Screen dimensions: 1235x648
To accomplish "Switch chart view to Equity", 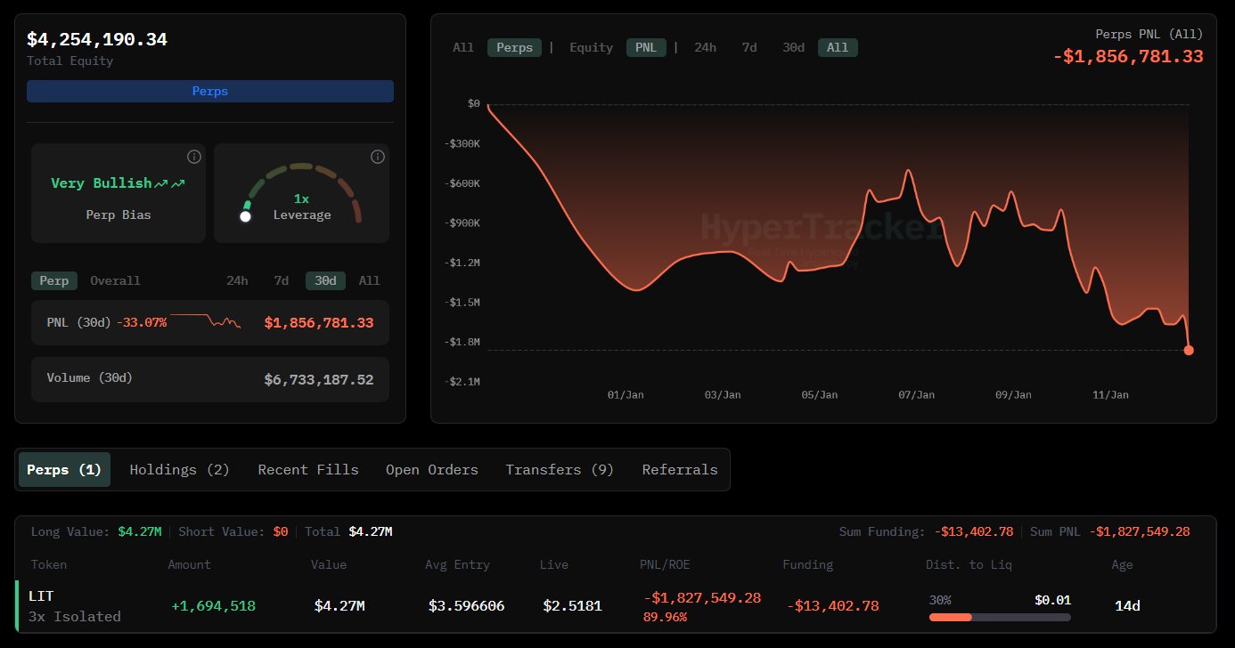I will 591,47.
